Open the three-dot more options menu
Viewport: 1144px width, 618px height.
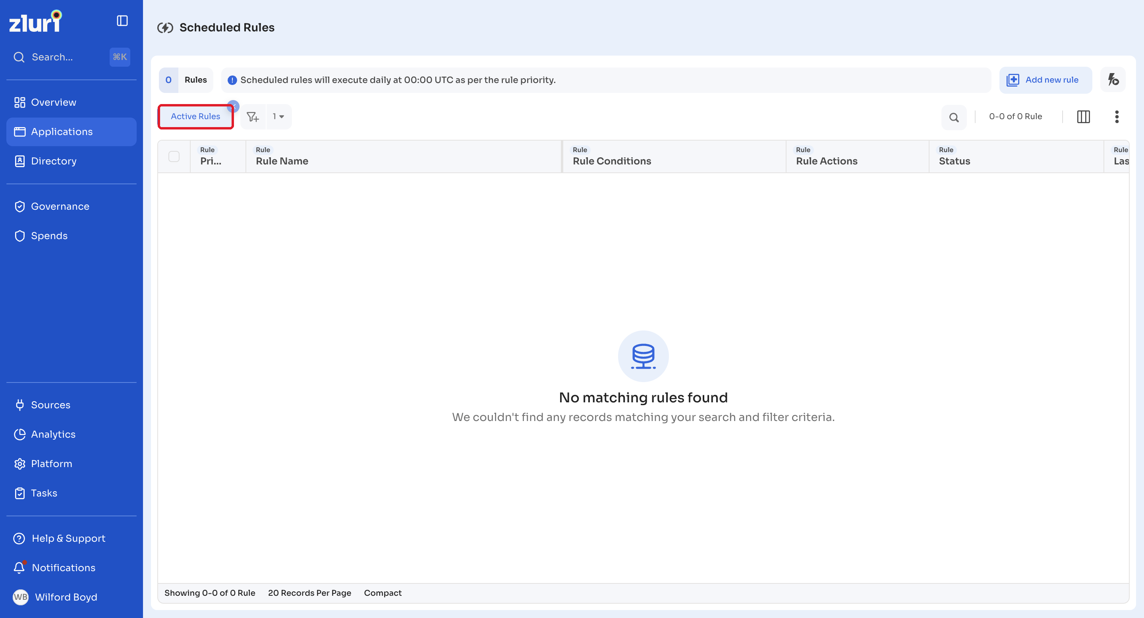[1117, 117]
